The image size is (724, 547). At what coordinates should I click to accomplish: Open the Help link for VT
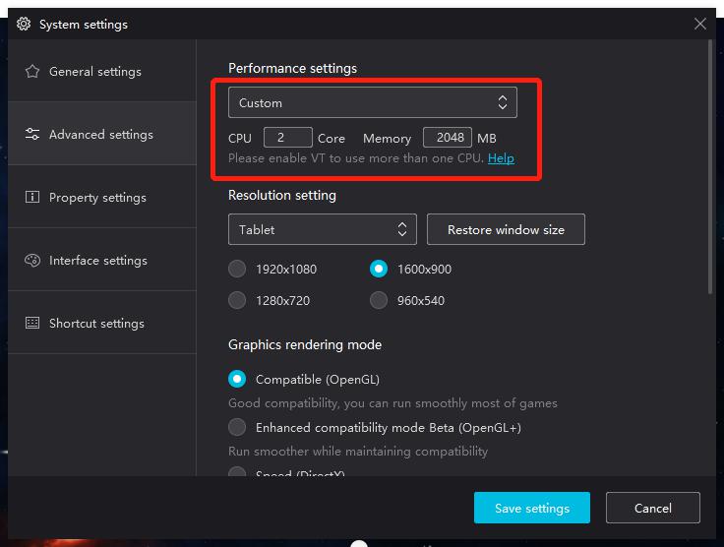click(x=501, y=158)
